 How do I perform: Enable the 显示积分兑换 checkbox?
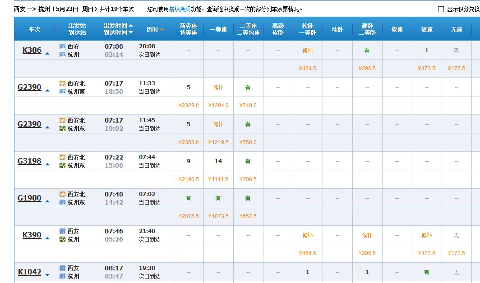440,8
